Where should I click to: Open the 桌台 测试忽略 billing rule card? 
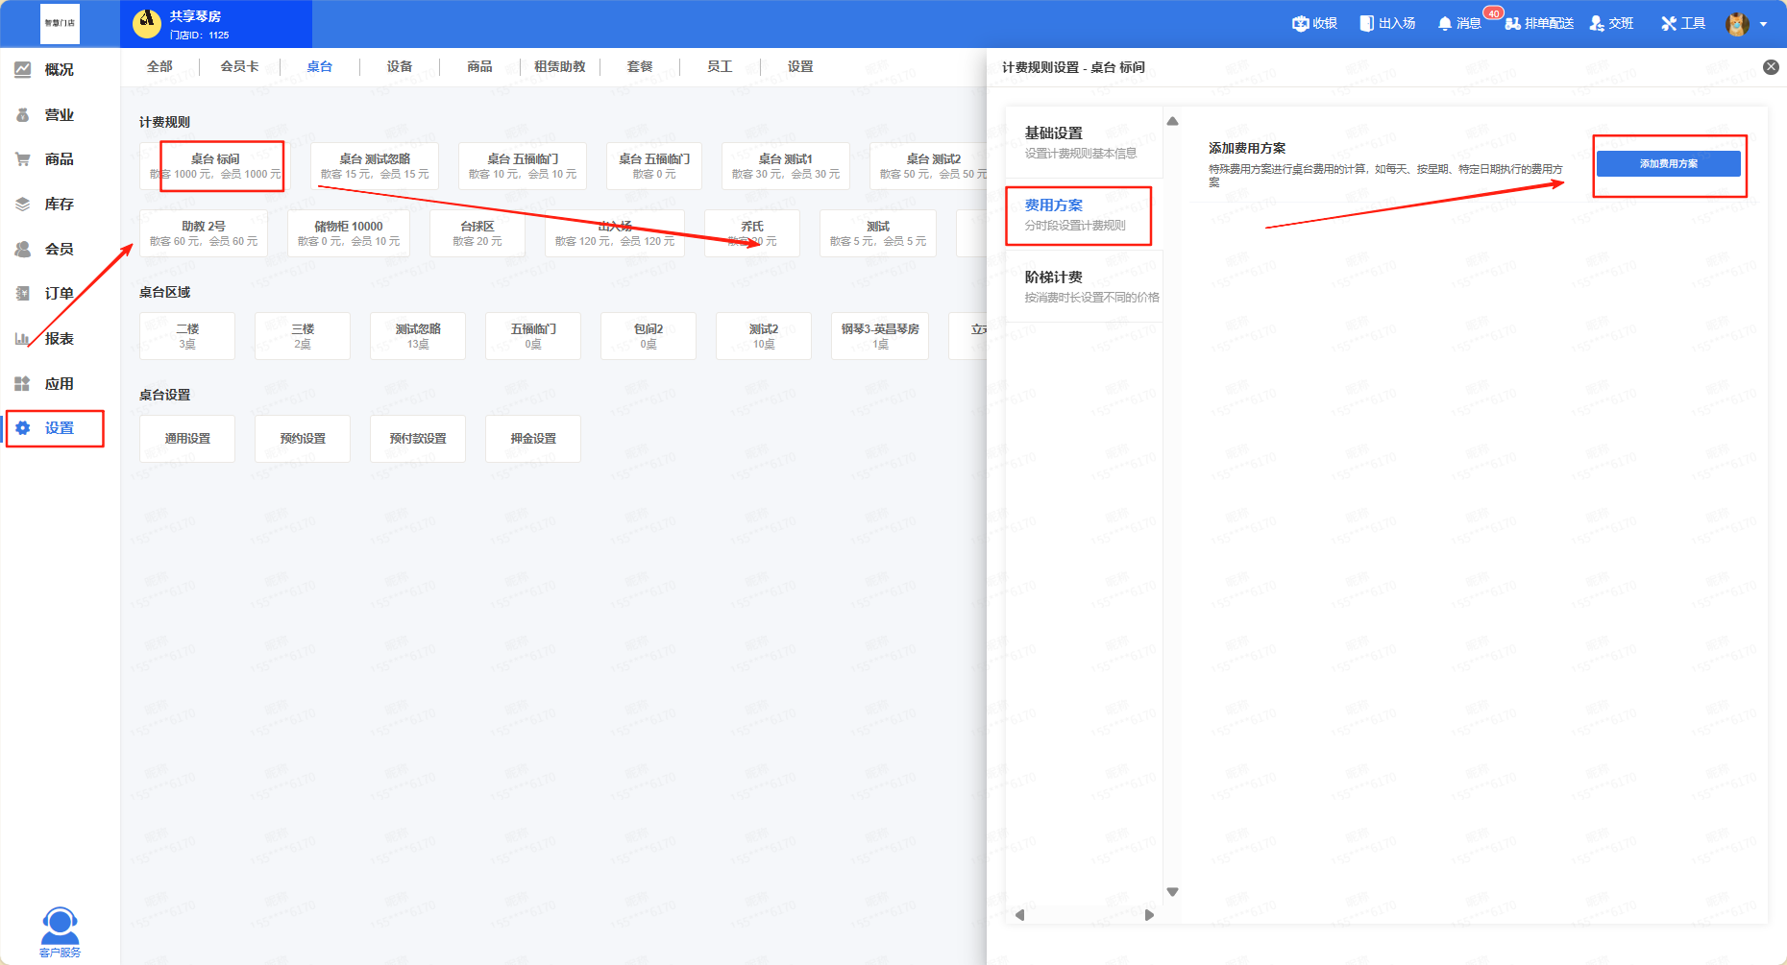[375, 166]
